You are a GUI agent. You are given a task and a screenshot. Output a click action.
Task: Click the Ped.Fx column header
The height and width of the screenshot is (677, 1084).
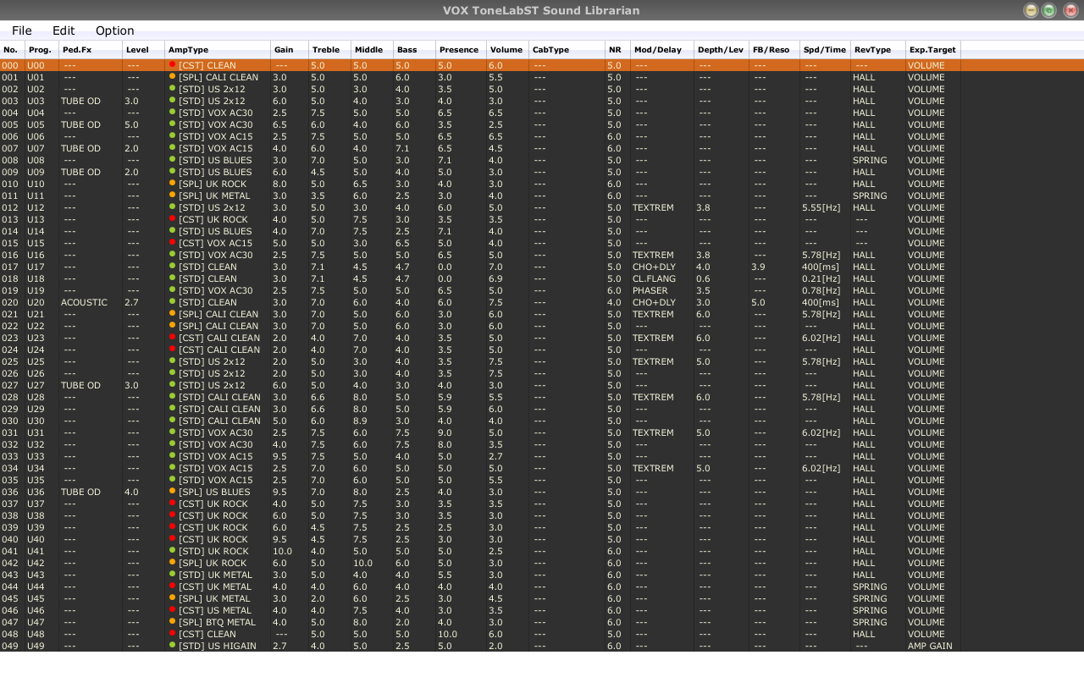tap(91, 50)
